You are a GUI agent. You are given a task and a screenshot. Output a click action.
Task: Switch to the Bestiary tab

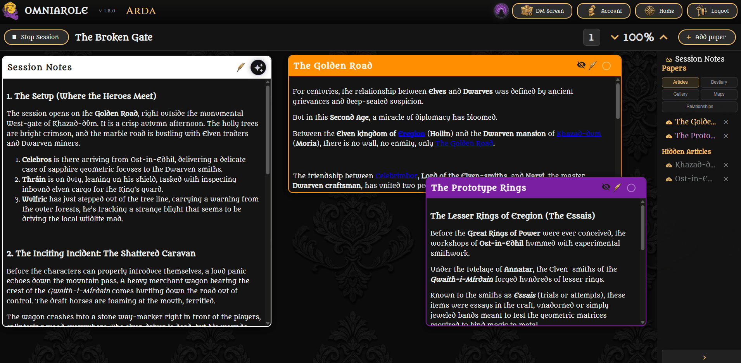pyautogui.click(x=719, y=82)
